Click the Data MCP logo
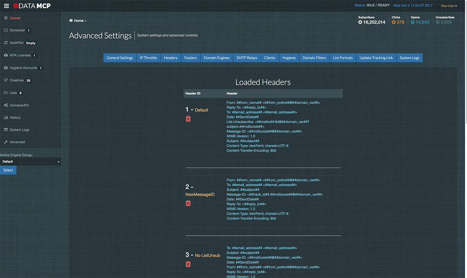The height and width of the screenshot is (278, 467). (32, 6)
